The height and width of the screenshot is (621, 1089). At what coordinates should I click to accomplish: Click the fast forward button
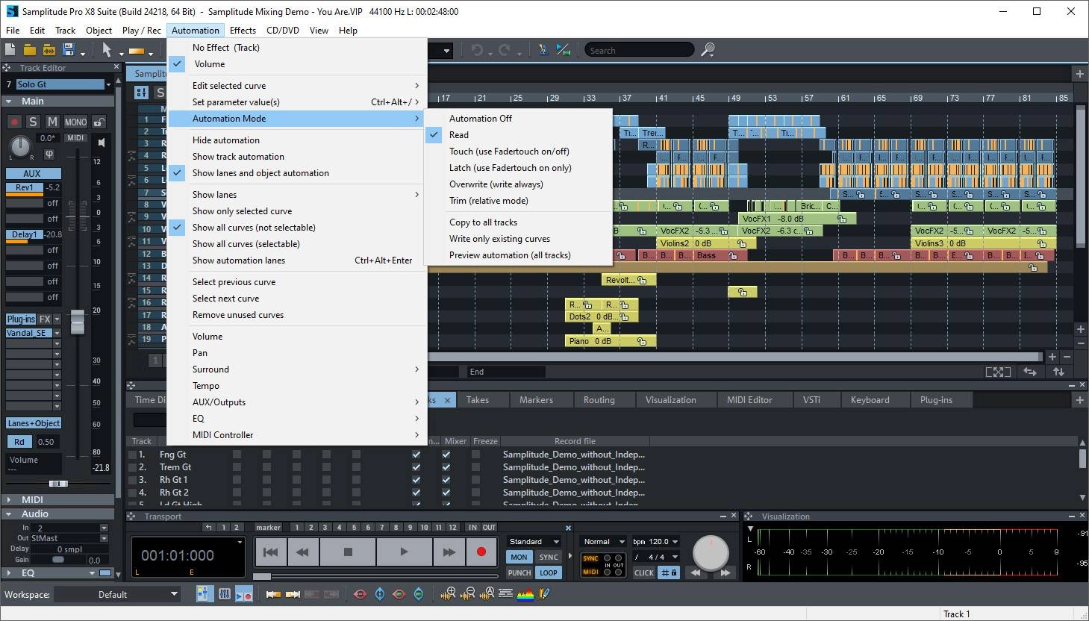click(x=449, y=552)
